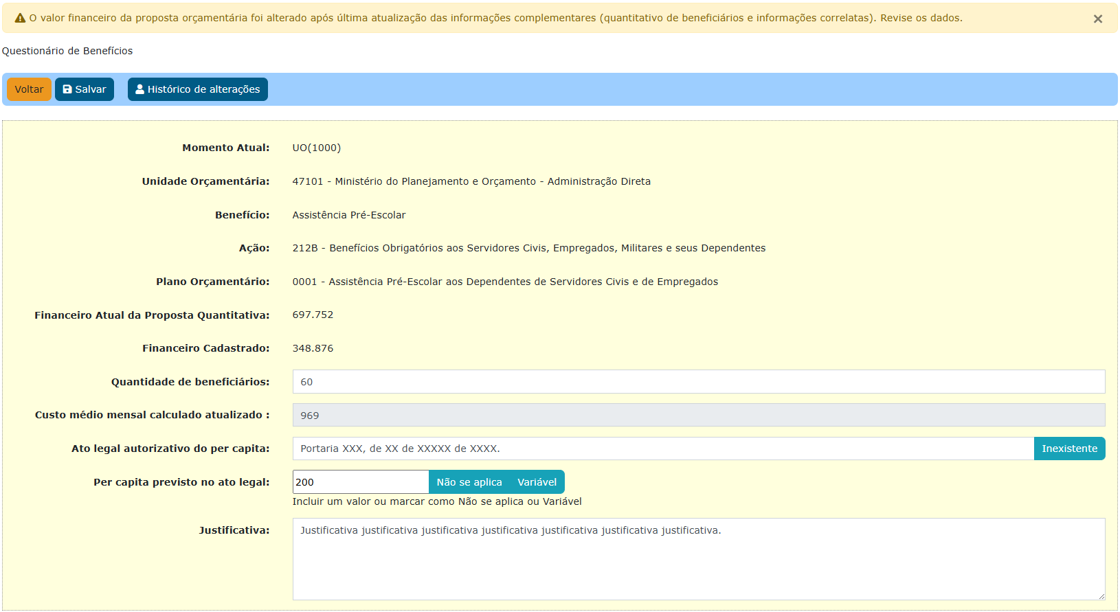Click the Per capita previsto no ato legal label

(x=181, y=482)
